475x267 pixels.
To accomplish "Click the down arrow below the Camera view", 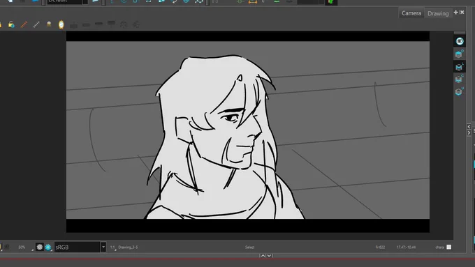I will (x=269, y=256).
